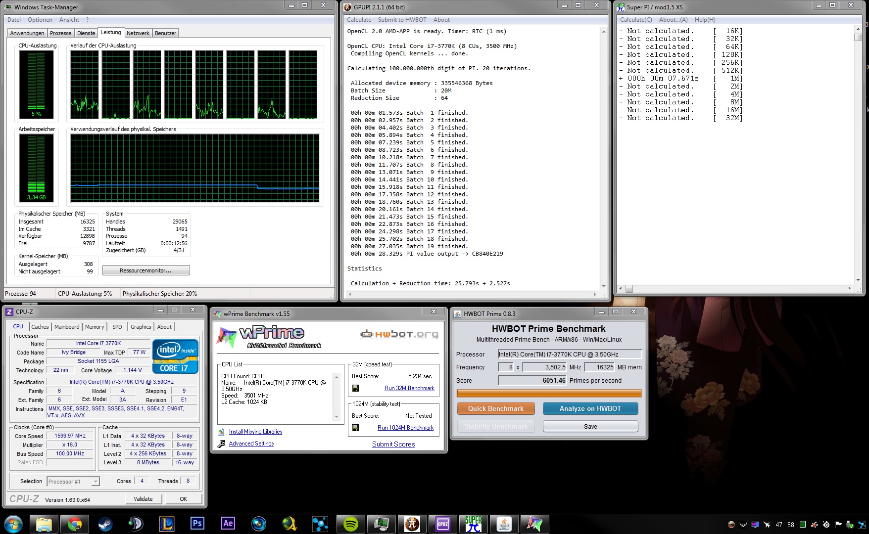Open Submit to HWBOT menu in GPUPI
The height and width of the screenshot is (534, 869).
(402, 20)
